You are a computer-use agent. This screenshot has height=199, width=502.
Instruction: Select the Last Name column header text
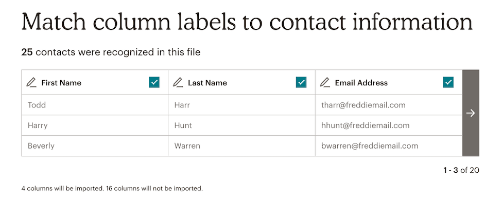(x=207, y=83)
